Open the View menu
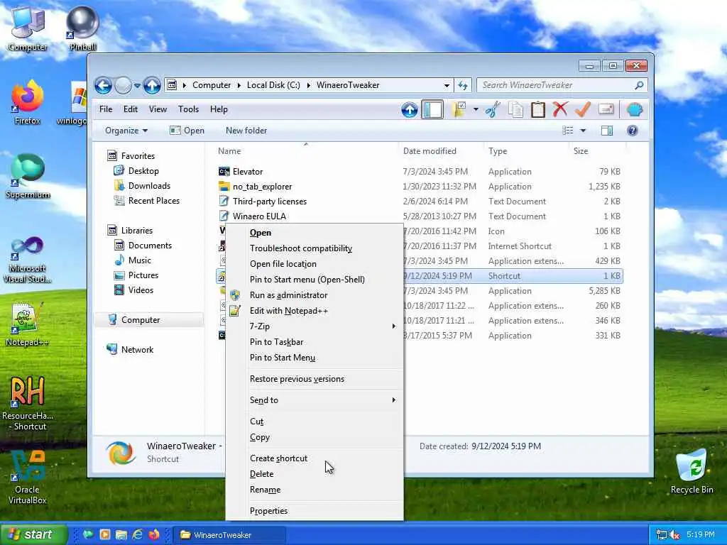 158,109
